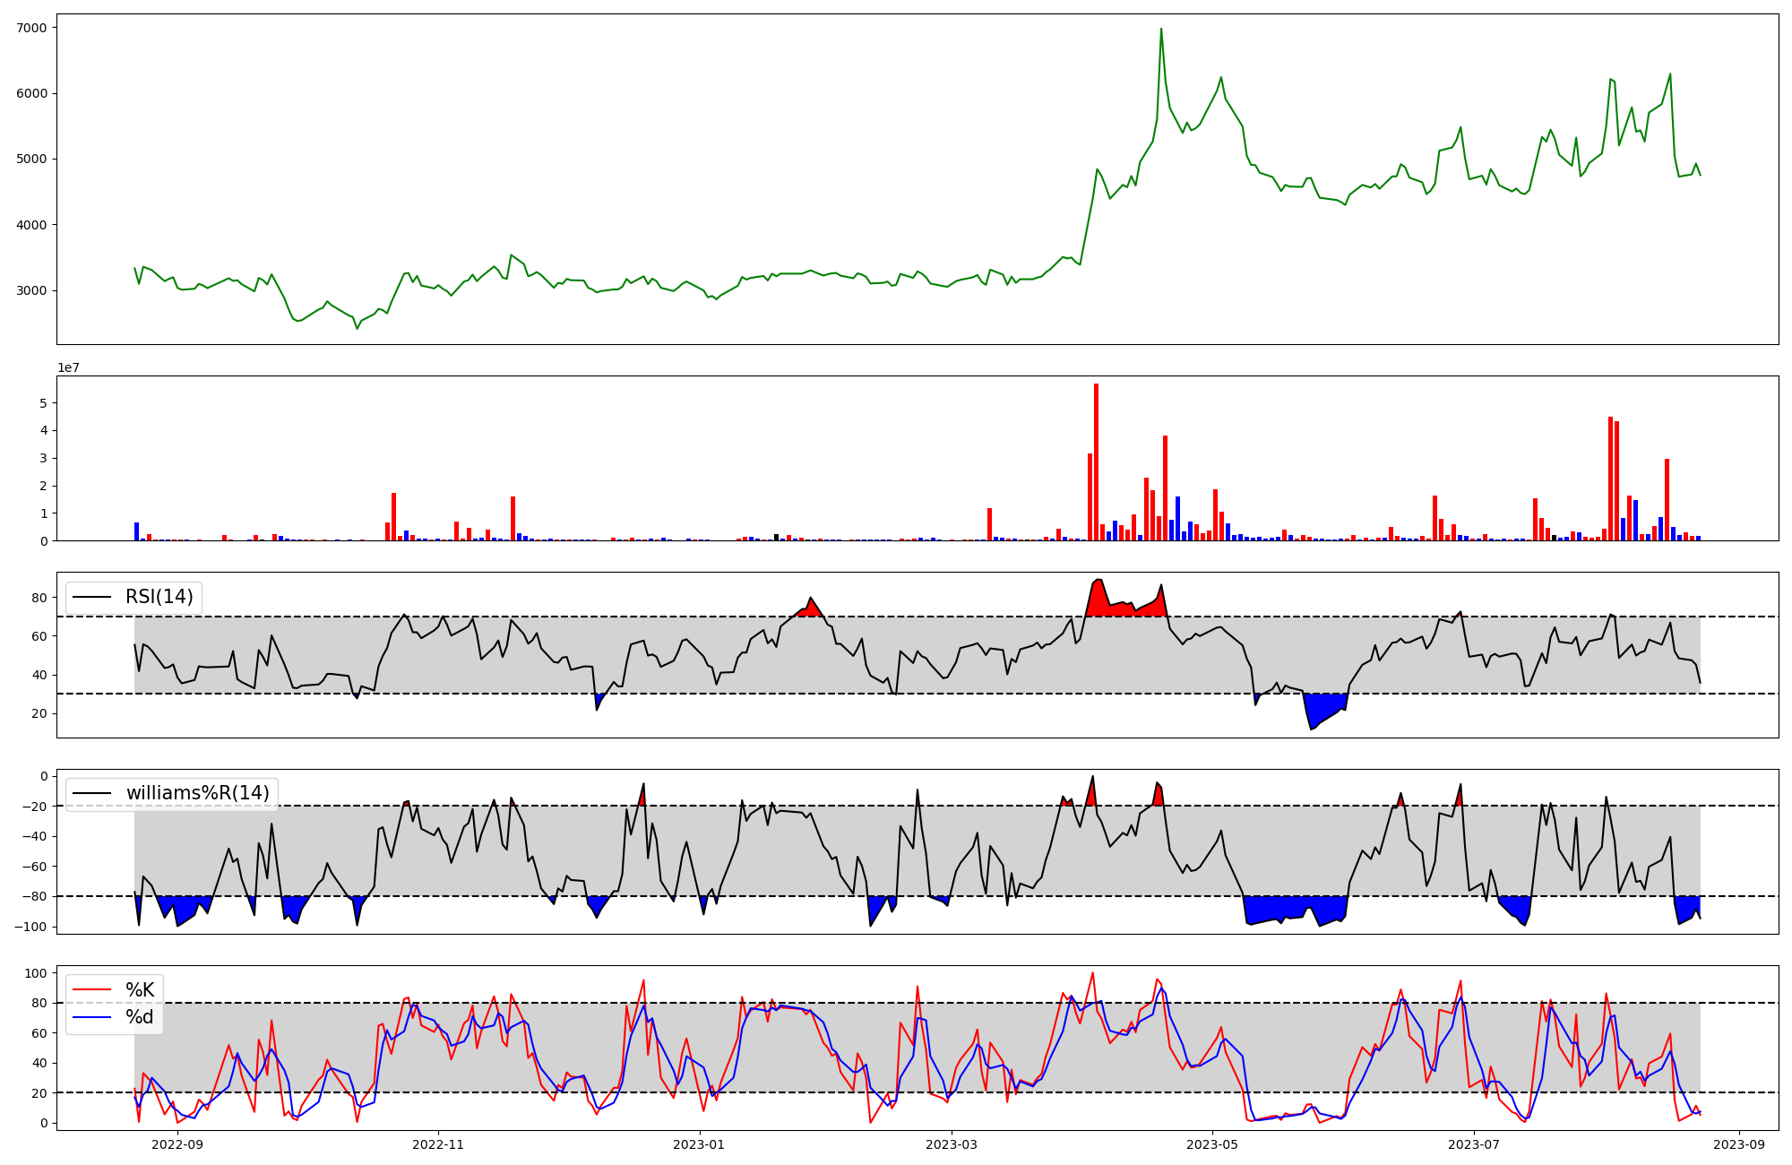1792x1165 pixels.
Task: Click the williams%R(14) legend label
Action: (197, 793)
